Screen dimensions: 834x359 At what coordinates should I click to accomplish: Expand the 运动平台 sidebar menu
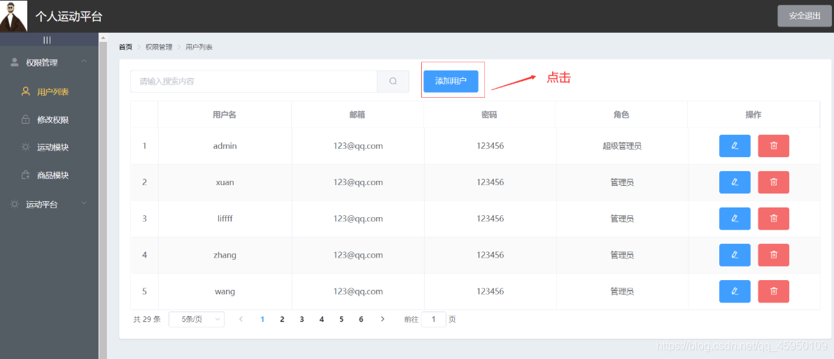pos(50,204)
